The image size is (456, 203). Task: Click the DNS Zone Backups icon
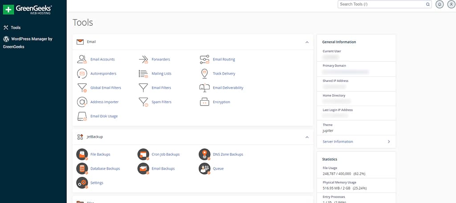[x=204, y=154]
